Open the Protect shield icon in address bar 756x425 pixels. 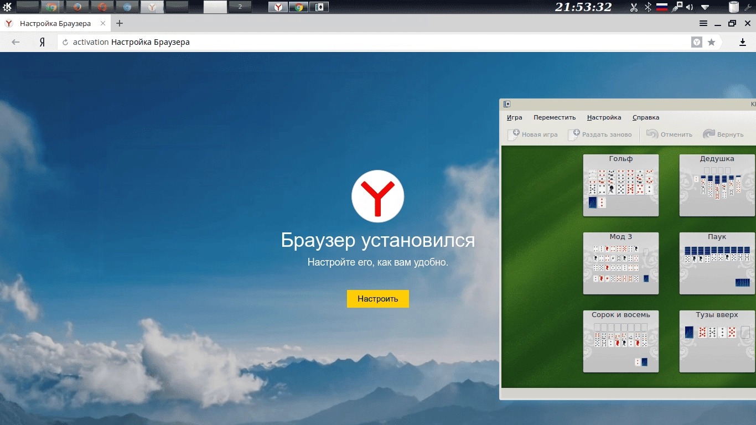[x=697, y=42]
